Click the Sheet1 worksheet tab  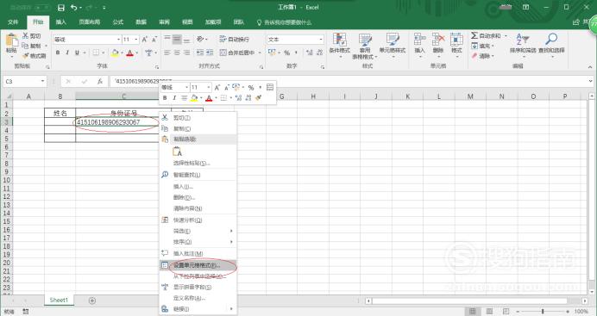point(59,300)
